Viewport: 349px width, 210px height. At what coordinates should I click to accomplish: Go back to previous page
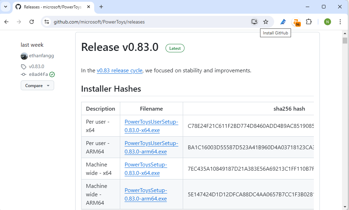(6, 22)
